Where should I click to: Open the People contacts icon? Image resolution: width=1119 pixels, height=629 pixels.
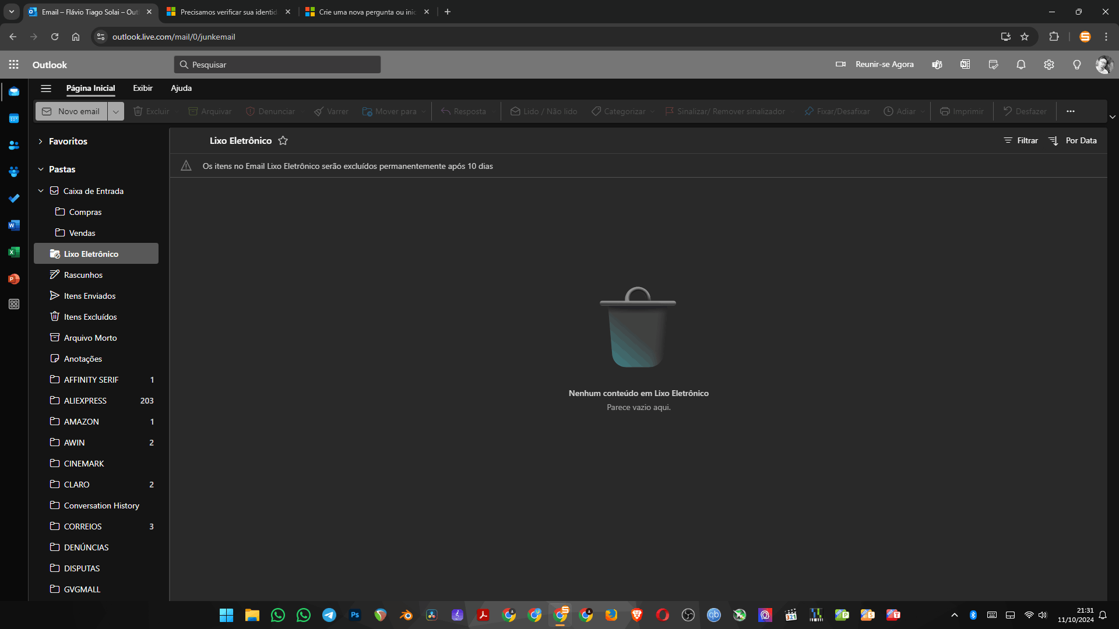point(14,145)
